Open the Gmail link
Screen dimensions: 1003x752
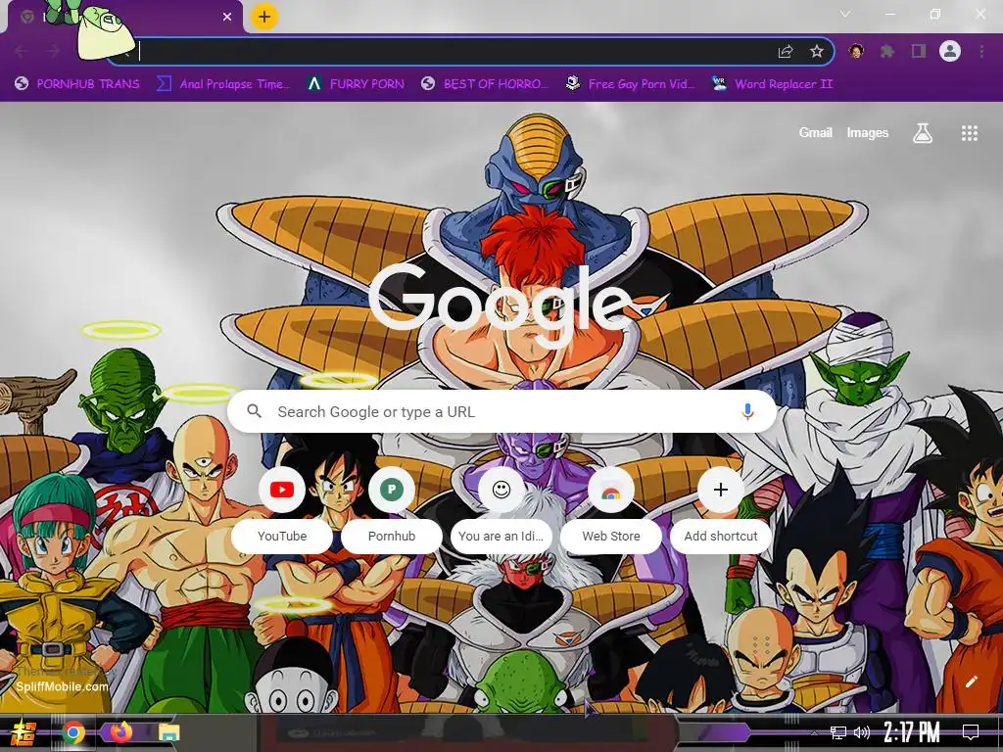[815, 133]
